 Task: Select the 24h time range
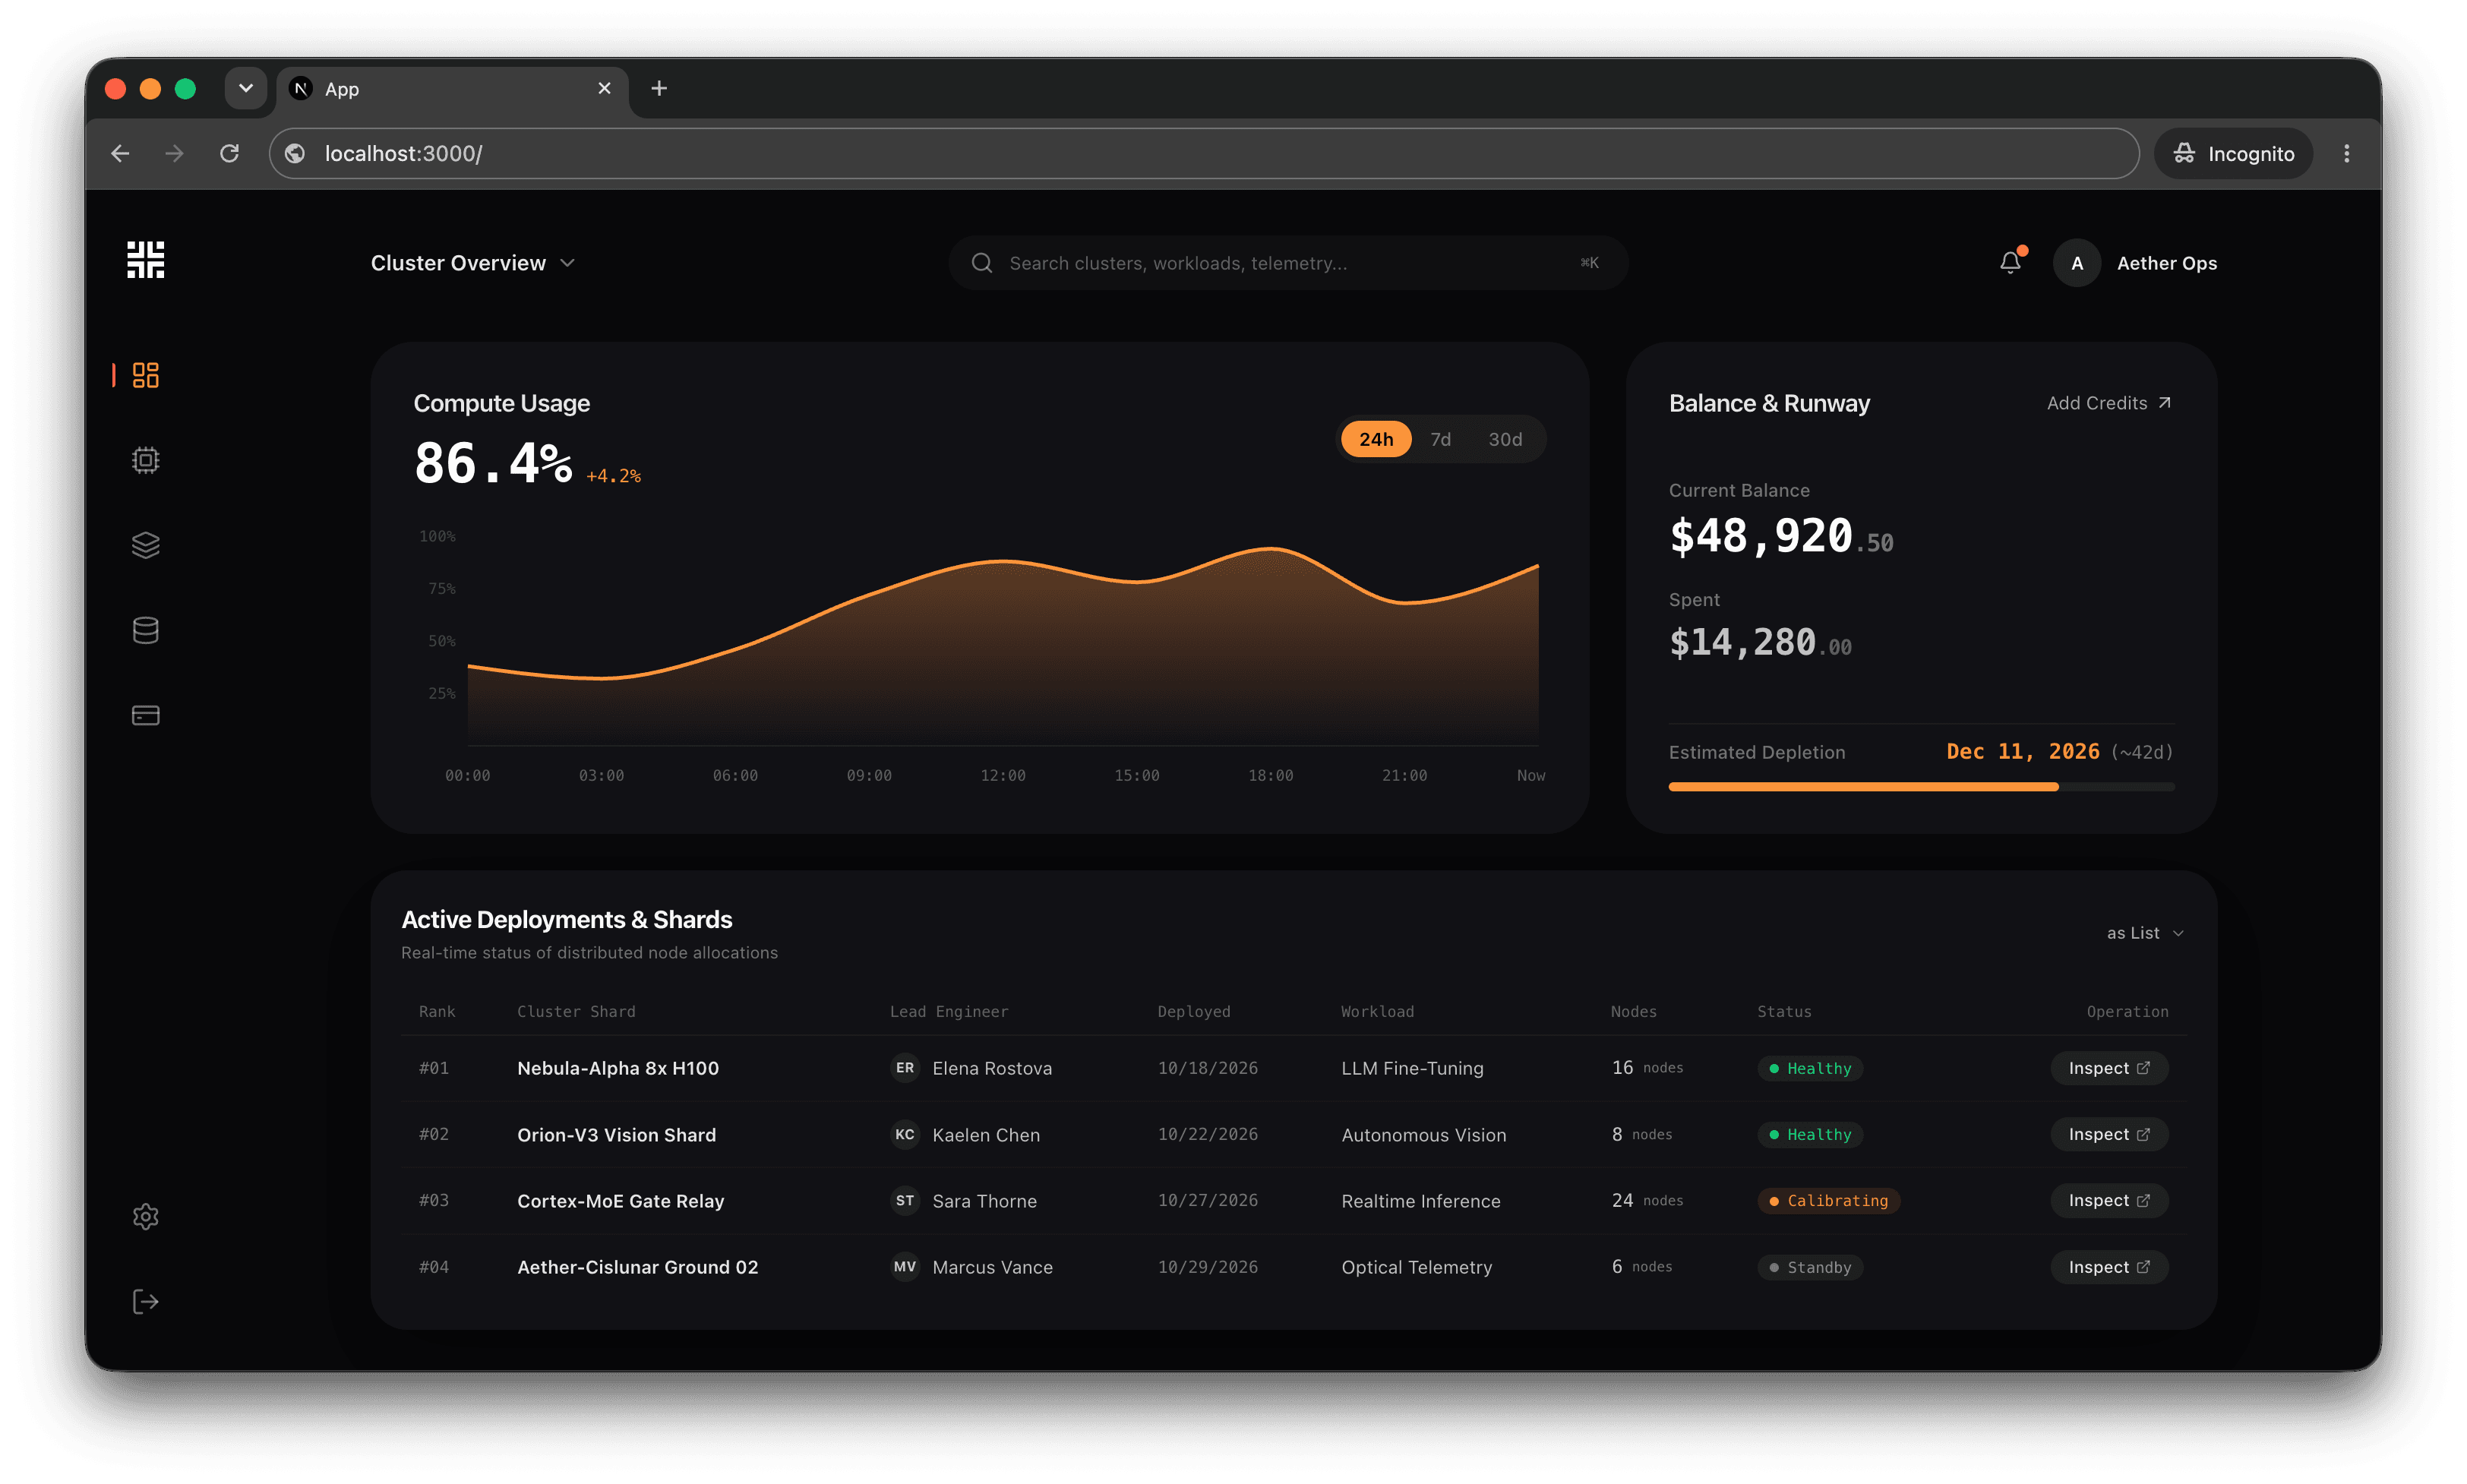[x=1375, y=439]
